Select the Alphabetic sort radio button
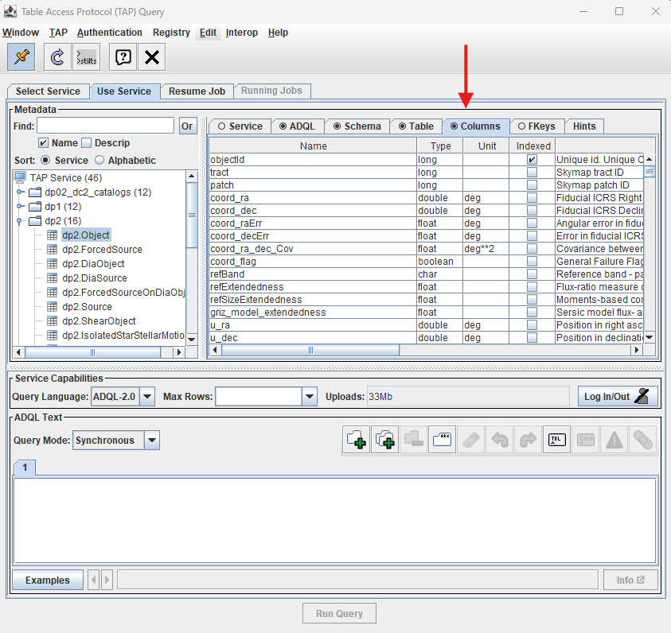671x633 pixels. tap(99, 161)
